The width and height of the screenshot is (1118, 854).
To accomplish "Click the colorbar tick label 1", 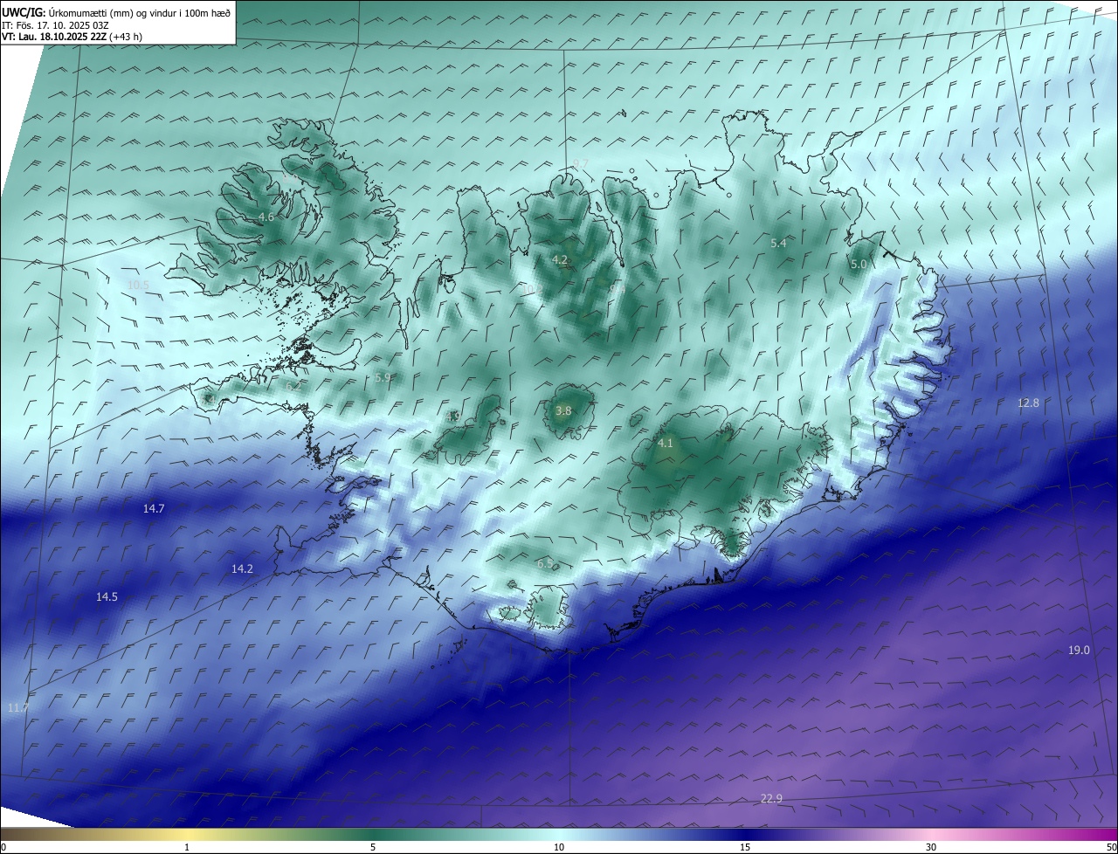I will 187,847.
